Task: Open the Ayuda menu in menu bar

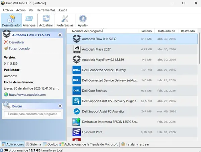Action: pyautogui.click(x=63, y=10)
